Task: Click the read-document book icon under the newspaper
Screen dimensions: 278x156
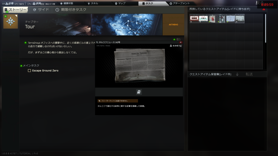Action: click(x=139, y=92)
